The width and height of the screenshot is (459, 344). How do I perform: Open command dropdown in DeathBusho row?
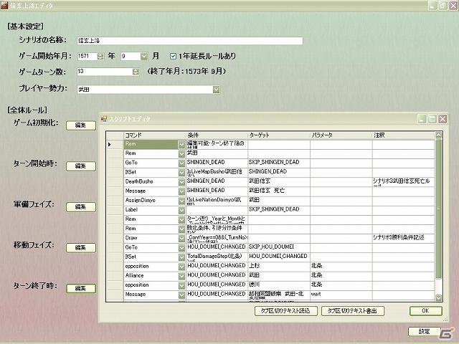(181, 181)
